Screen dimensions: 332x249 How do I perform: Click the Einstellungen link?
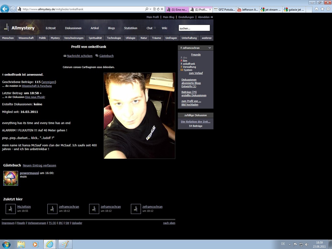coord(186,17)
